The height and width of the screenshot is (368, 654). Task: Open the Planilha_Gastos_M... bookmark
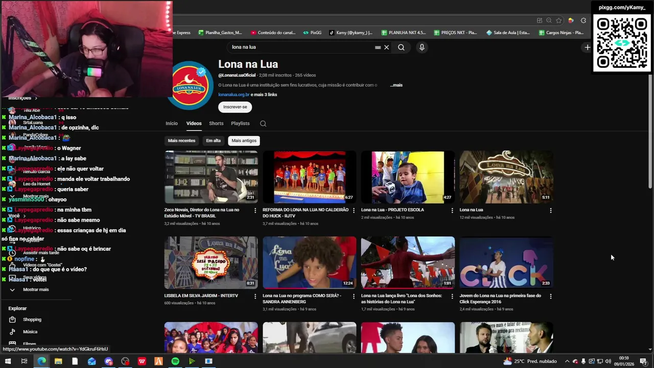pyautogui.click(x=220, y=33)
